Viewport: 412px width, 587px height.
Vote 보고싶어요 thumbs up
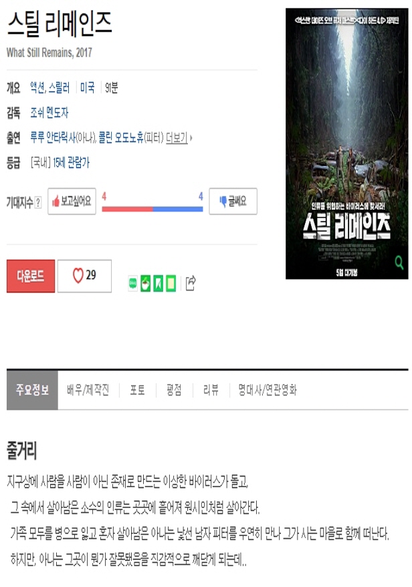click(72, 201)
